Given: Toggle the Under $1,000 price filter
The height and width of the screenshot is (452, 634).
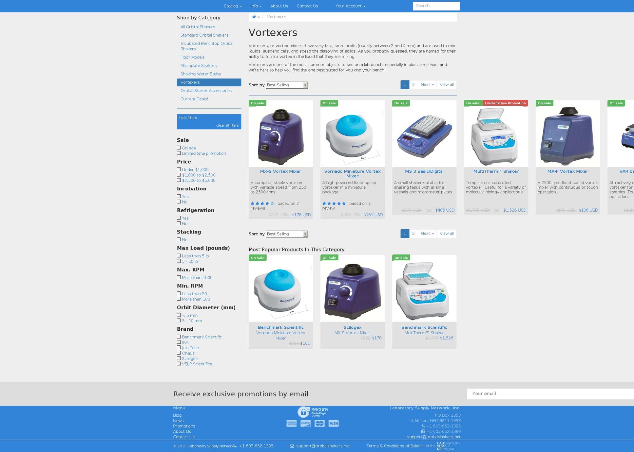Looking at the screenshot, I should tap(179, 169).
